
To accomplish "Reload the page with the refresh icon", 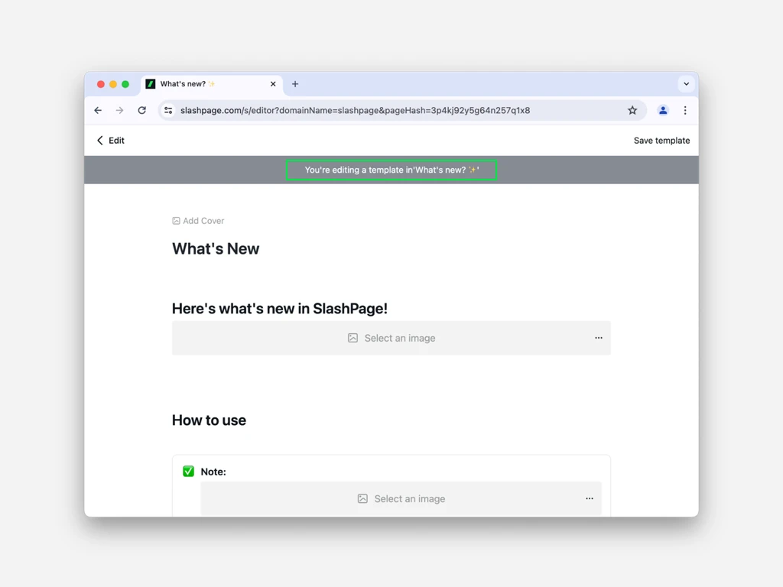I will 141,110.
